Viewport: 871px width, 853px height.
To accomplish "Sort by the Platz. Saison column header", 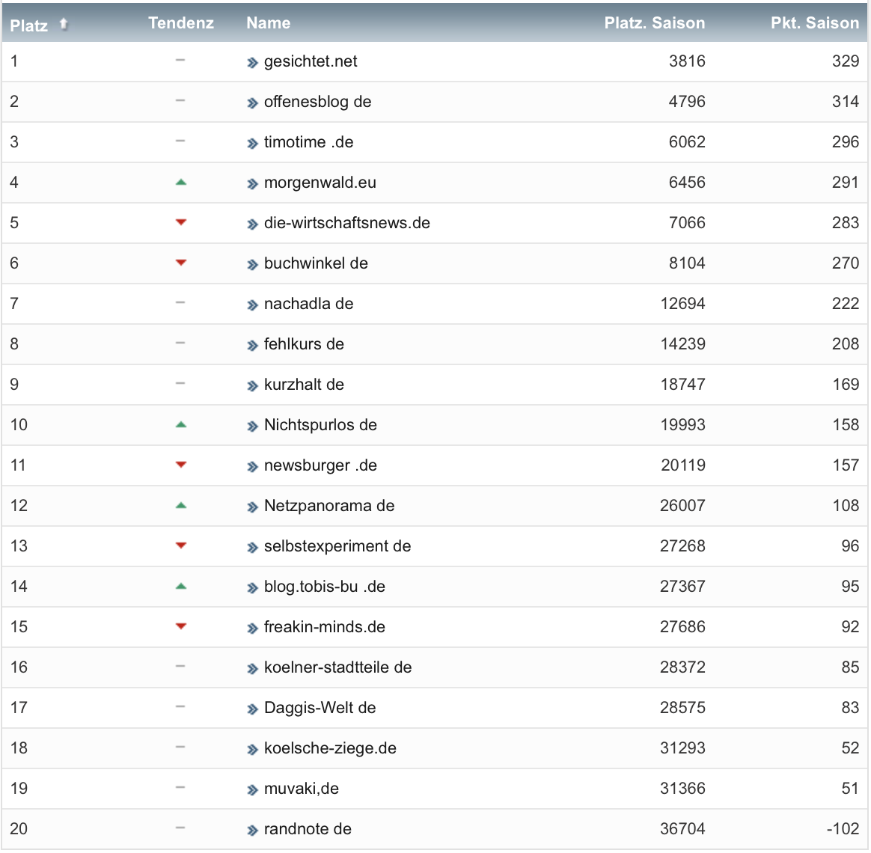I will [x=654, y=22].
